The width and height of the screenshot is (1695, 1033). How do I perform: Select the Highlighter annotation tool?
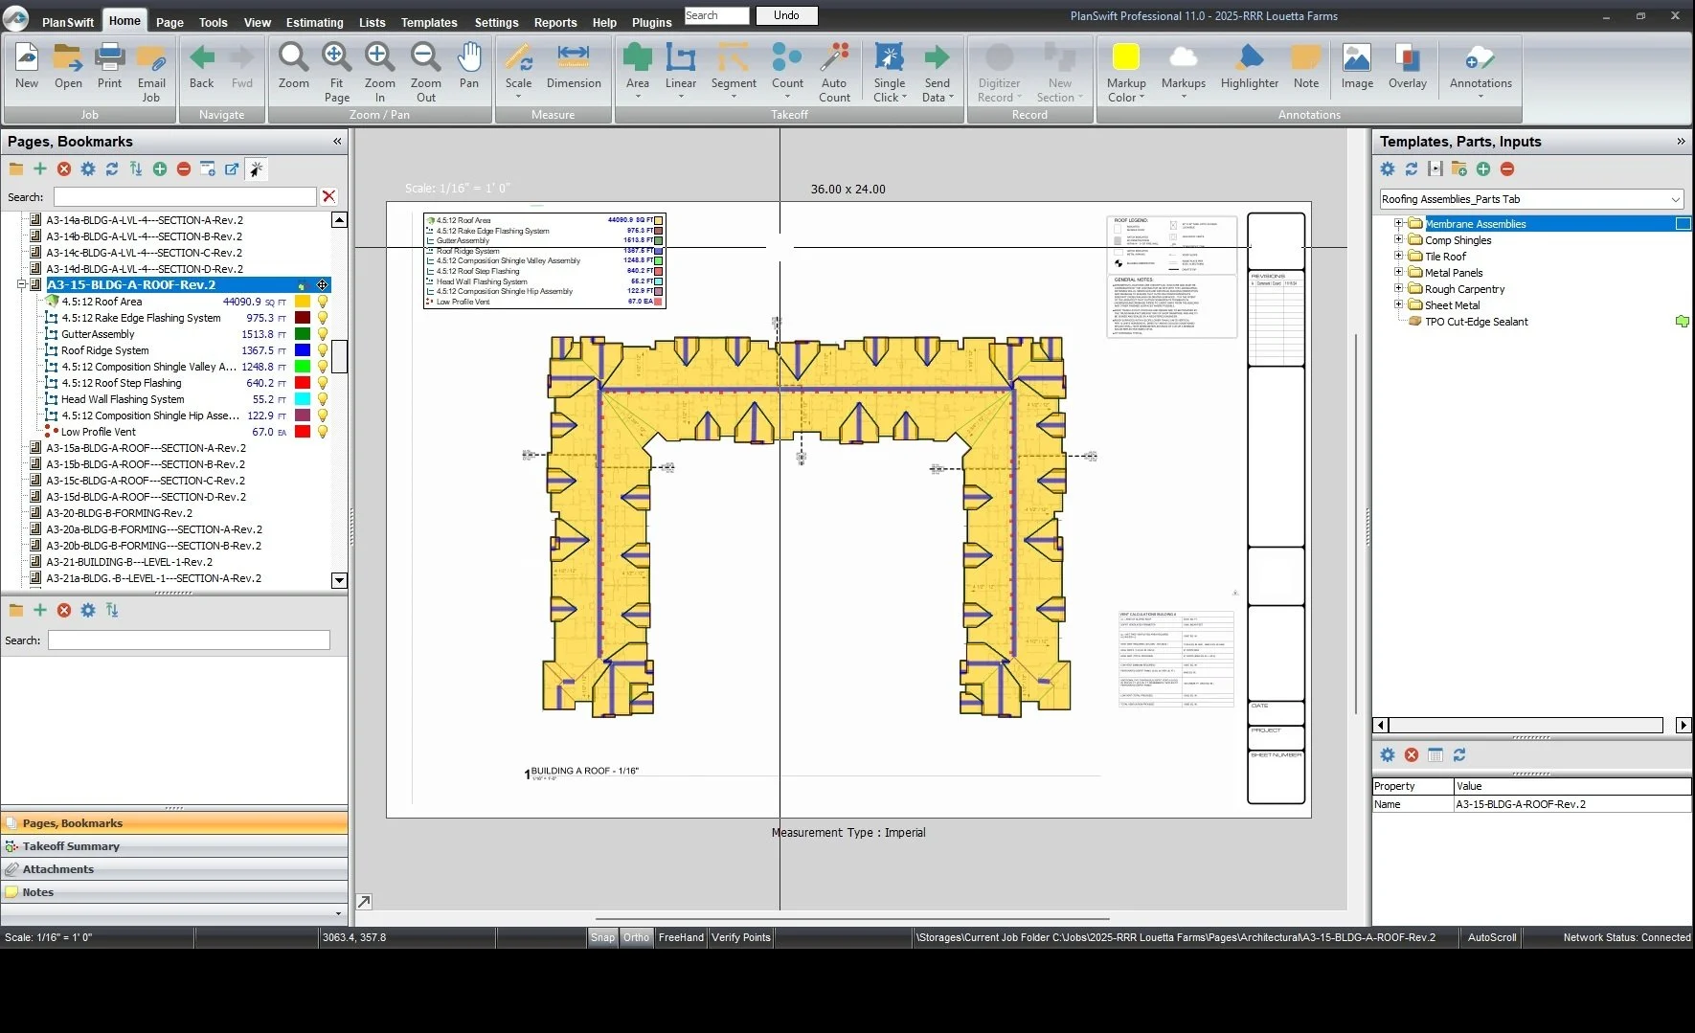[x=1249, y=67]
